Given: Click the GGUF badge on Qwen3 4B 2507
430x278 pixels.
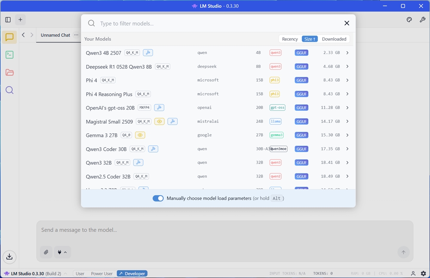Looking at the screenshot, I should 301,53.
